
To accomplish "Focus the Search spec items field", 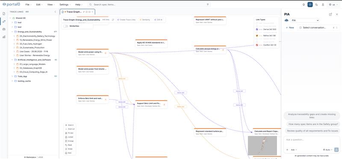I will 149,5.
